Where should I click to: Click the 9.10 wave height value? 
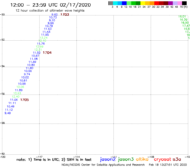52,20
